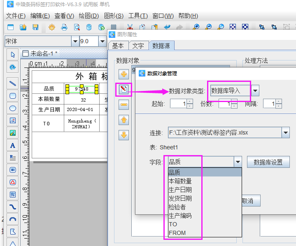Switch to the 文字 tab
Screen dimensions: 296x246
138,46
